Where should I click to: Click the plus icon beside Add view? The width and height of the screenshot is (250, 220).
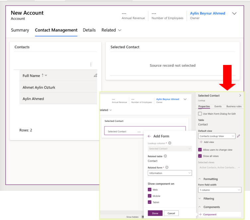tap(201, 142)
